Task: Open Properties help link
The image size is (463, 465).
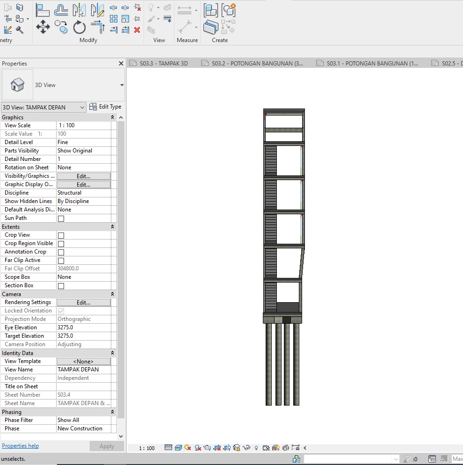Action: click(21, 445)
